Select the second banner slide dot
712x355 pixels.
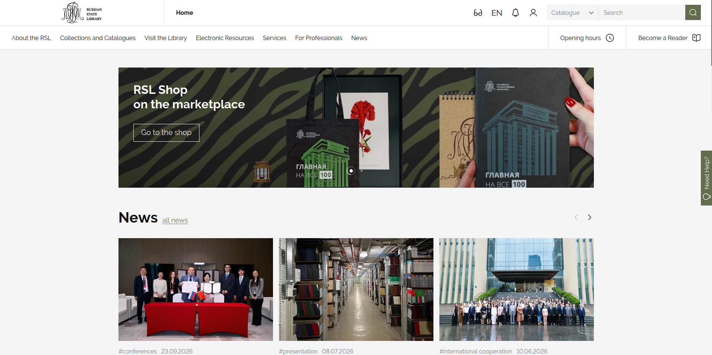click(362, 171)
